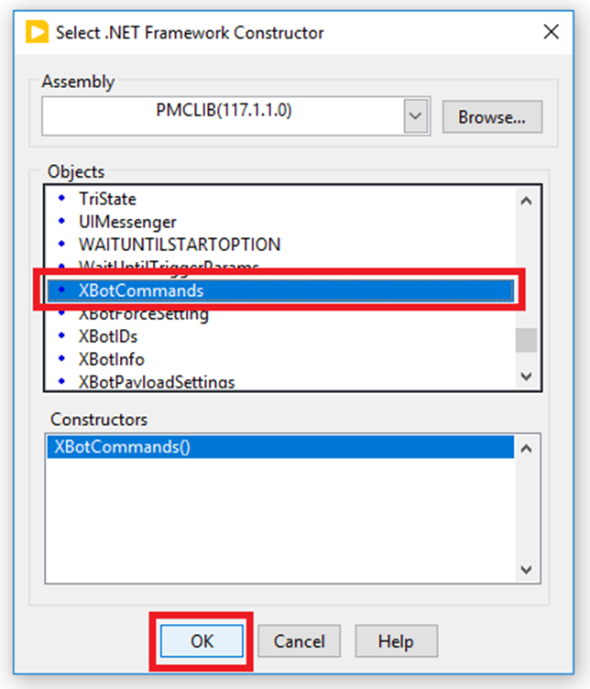The height and width of the screenshot is (689, 590).
Task: Select XBotForceSetting in the list
Action: tap(144, 314)
